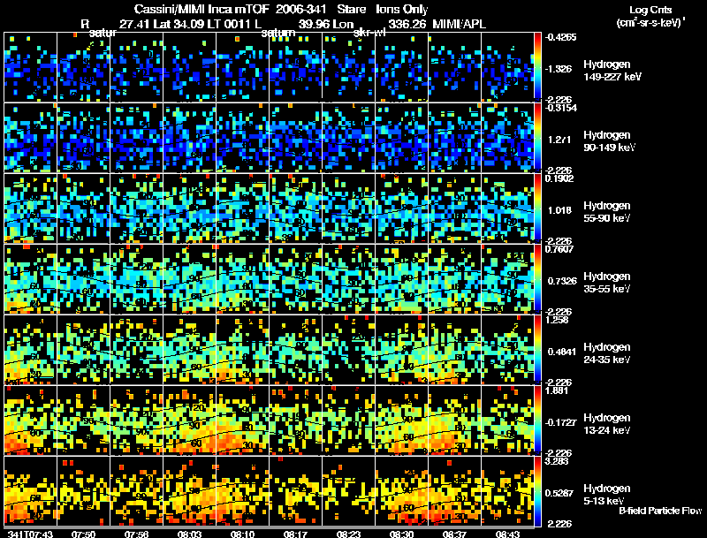Click the '0.4841' color scale value
Viewport: 707px width, 538px height.
point(562,352)
